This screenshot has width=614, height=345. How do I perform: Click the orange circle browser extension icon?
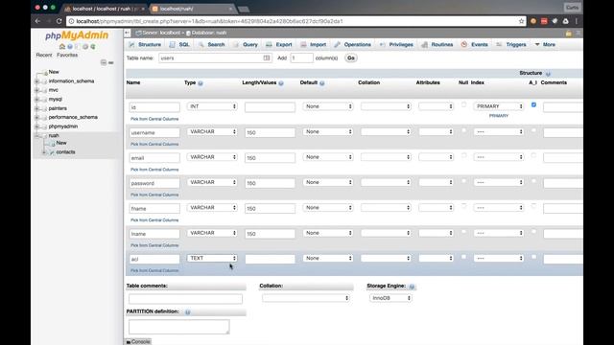pos(533,21)
